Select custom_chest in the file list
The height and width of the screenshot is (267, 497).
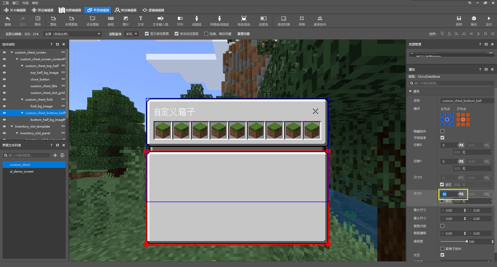(34, 165)
